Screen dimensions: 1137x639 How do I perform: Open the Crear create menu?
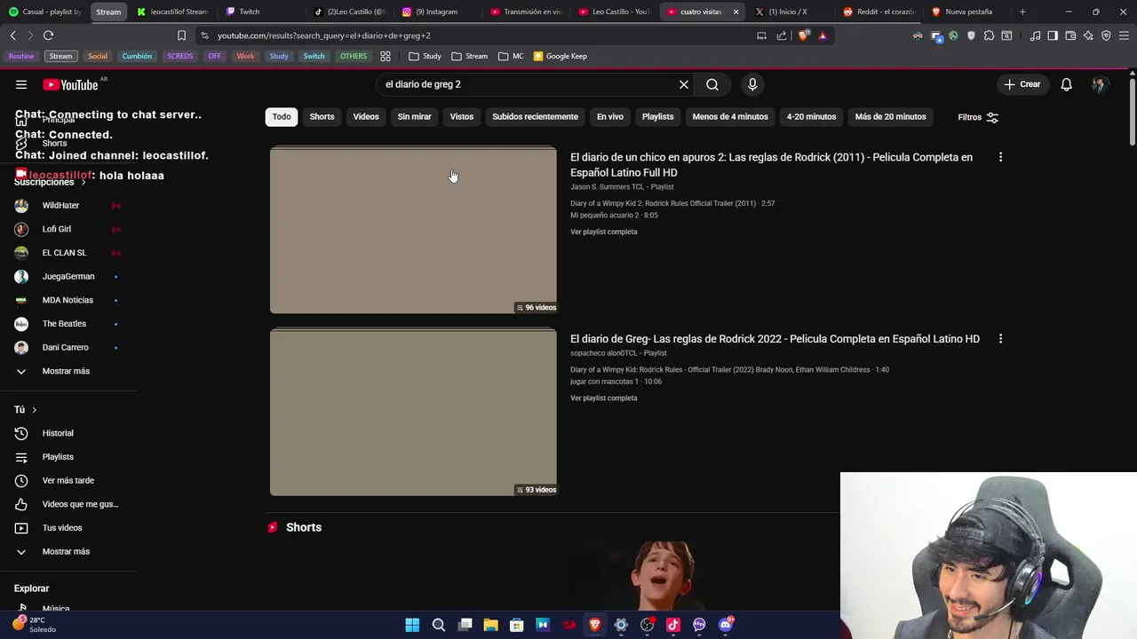[1022, 84]
